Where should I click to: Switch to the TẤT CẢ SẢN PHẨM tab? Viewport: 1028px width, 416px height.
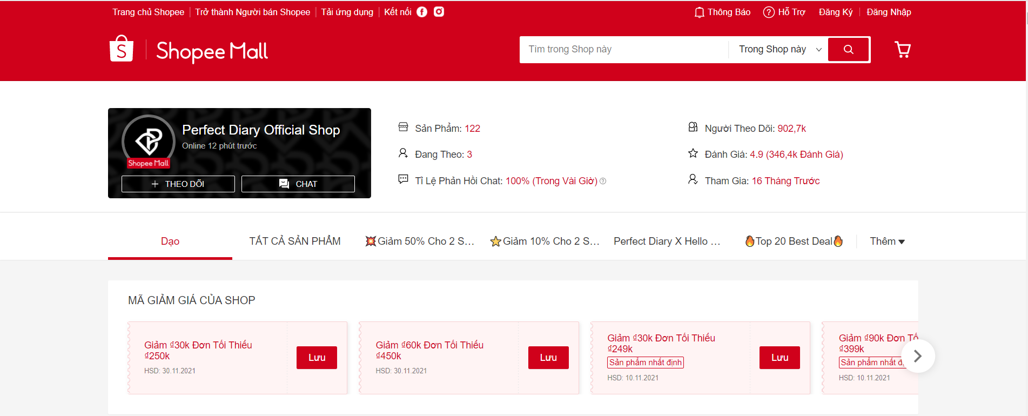295,241
